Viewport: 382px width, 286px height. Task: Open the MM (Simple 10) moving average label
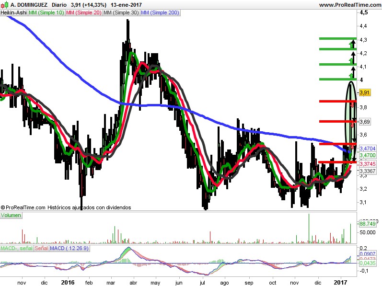click(x=46, y=12)
